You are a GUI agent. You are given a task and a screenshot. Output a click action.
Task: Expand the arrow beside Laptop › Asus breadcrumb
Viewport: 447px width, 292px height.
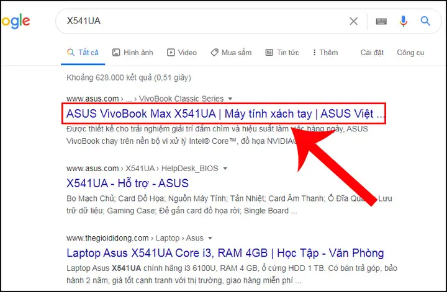pos(210,238)
